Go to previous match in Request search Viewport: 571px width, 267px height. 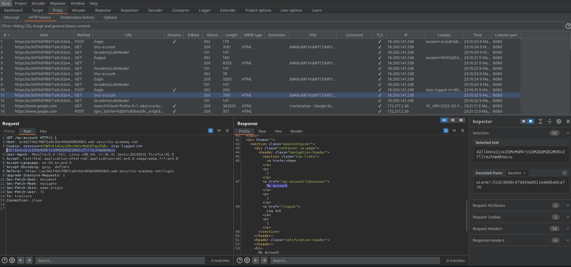[21, 260]
